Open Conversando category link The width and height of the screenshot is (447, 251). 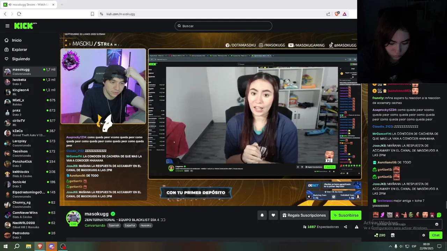tap(95, 226)
